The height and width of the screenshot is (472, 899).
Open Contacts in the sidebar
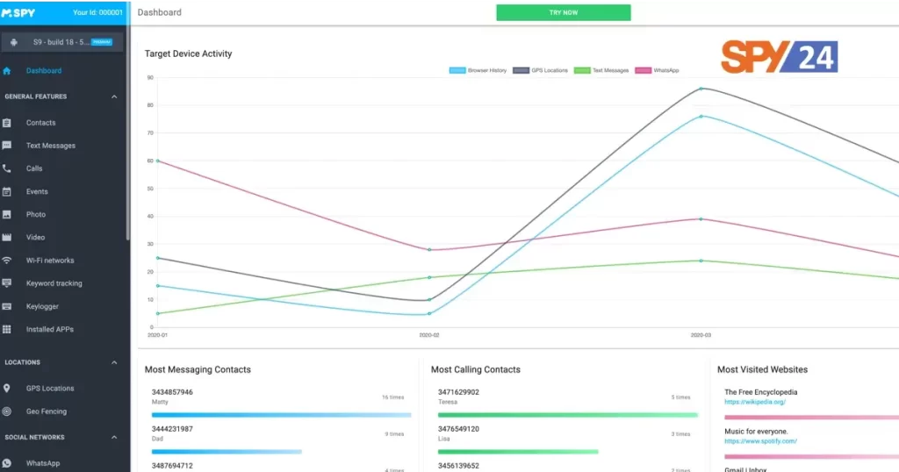tap(40, 123)
